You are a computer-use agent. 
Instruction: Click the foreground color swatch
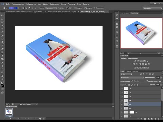tap(2, 85)
